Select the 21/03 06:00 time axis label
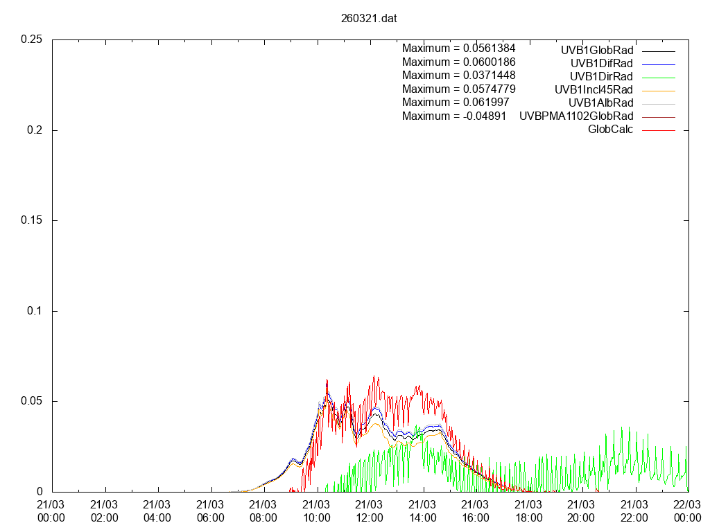 click(210, 511)
